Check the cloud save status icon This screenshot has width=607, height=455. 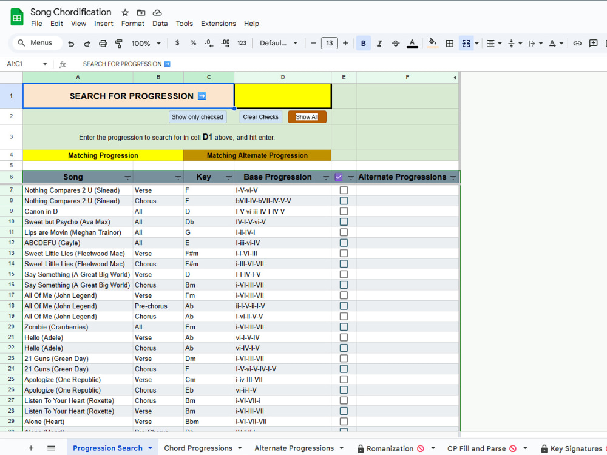(157, 12)
